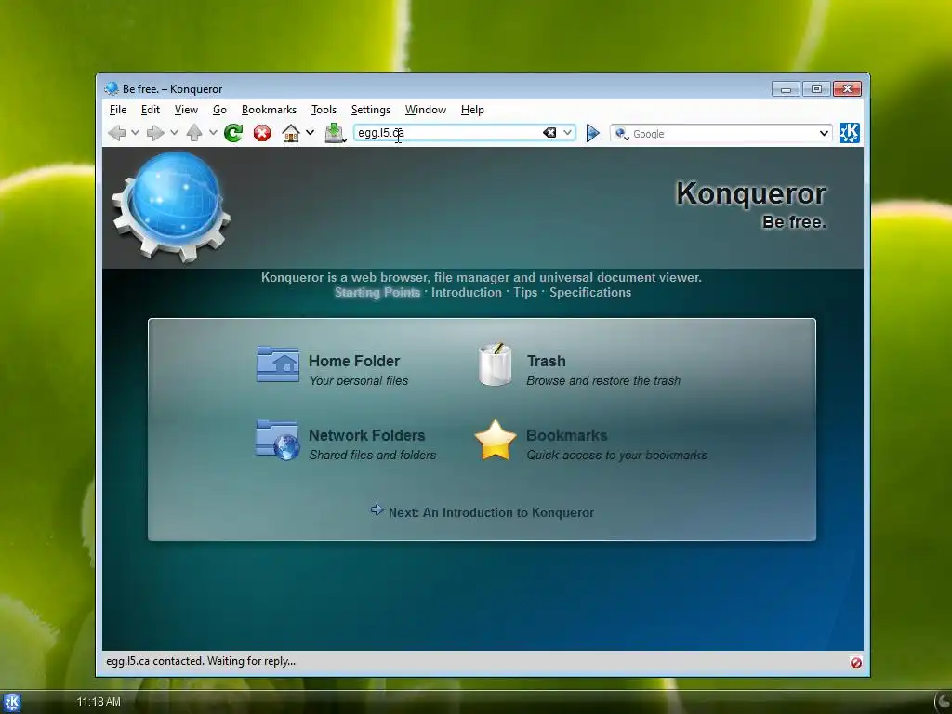952x714 pixels.
Task: Open the Help menu
Action: pyautogui.click(x=472, y=110)
